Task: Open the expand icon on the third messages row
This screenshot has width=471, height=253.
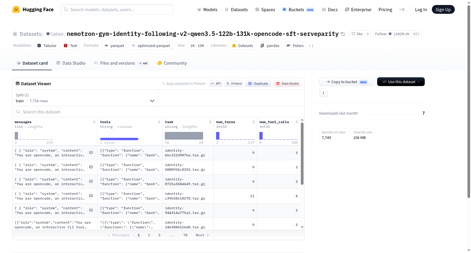Action: coord(91,182)
